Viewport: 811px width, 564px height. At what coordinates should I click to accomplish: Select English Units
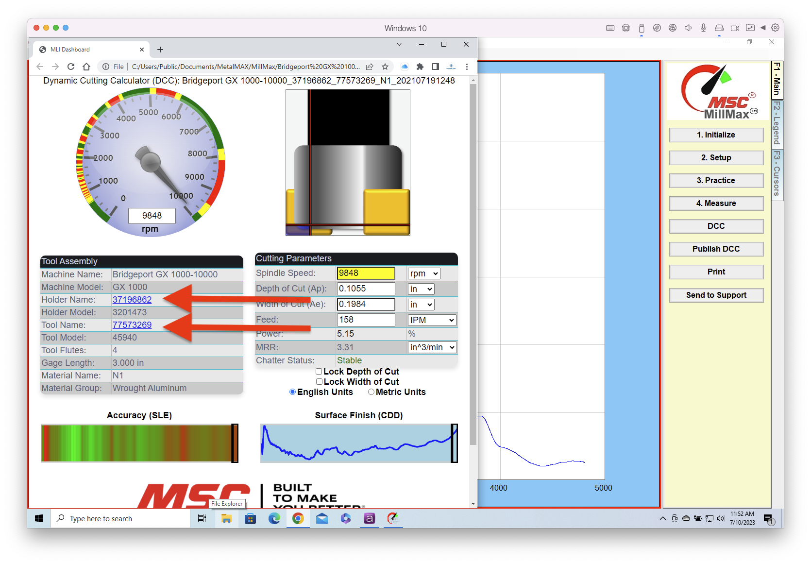tap(292, 392)
